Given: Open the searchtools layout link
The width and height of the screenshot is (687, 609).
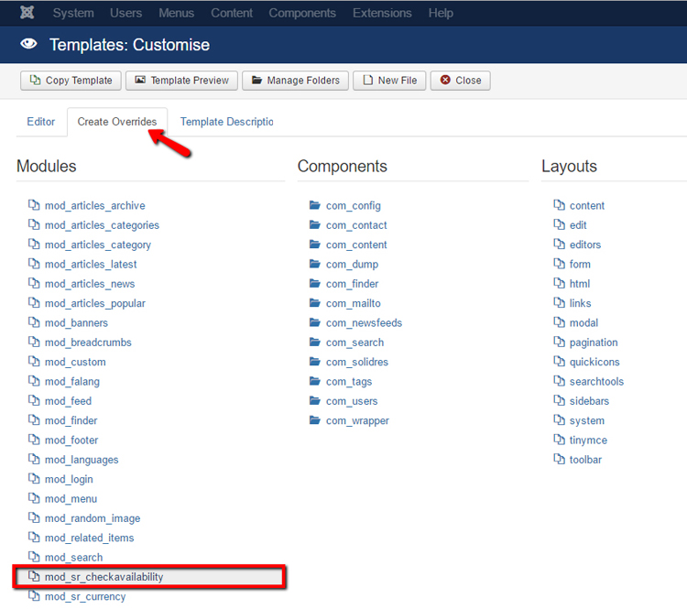Looking at the screenshot, I should click(x=596, y=381).
